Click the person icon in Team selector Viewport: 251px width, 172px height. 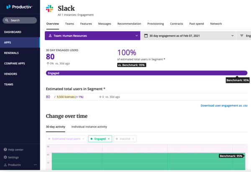pyautogui.click(x=50, y=36)
